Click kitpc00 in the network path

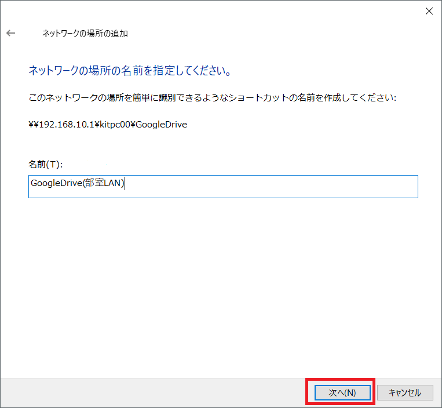click(114, 125)
